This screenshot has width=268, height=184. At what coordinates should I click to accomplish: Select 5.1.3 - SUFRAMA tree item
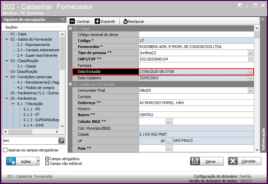[x=41, y=120]
